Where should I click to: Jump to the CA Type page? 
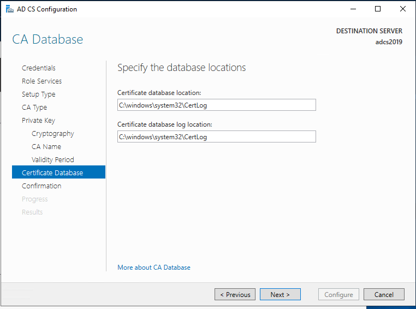click(34, 108)
